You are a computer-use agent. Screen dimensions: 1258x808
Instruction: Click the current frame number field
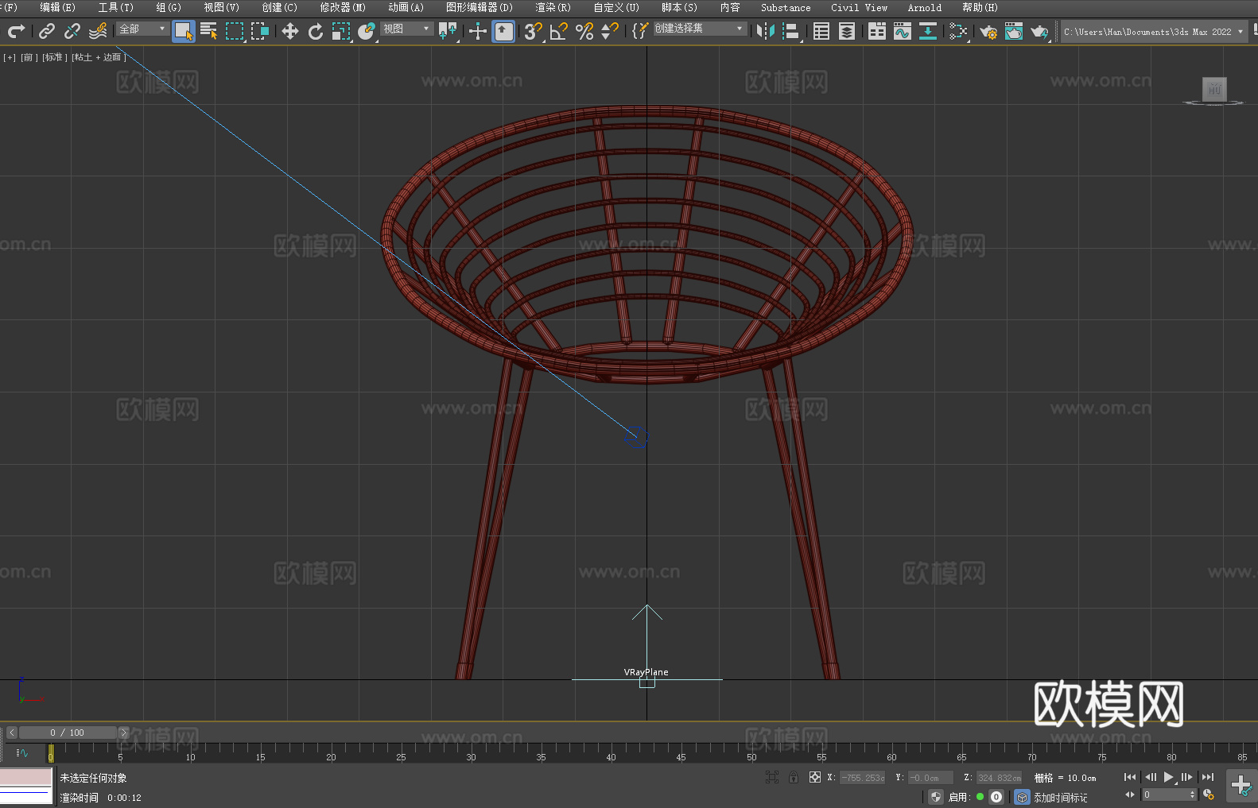point(1165,794)
